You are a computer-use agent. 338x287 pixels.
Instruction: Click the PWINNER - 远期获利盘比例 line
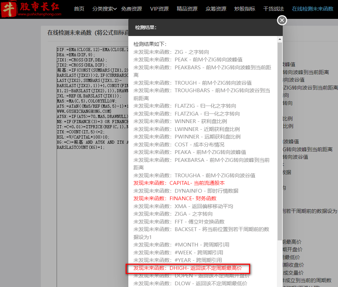187,136
